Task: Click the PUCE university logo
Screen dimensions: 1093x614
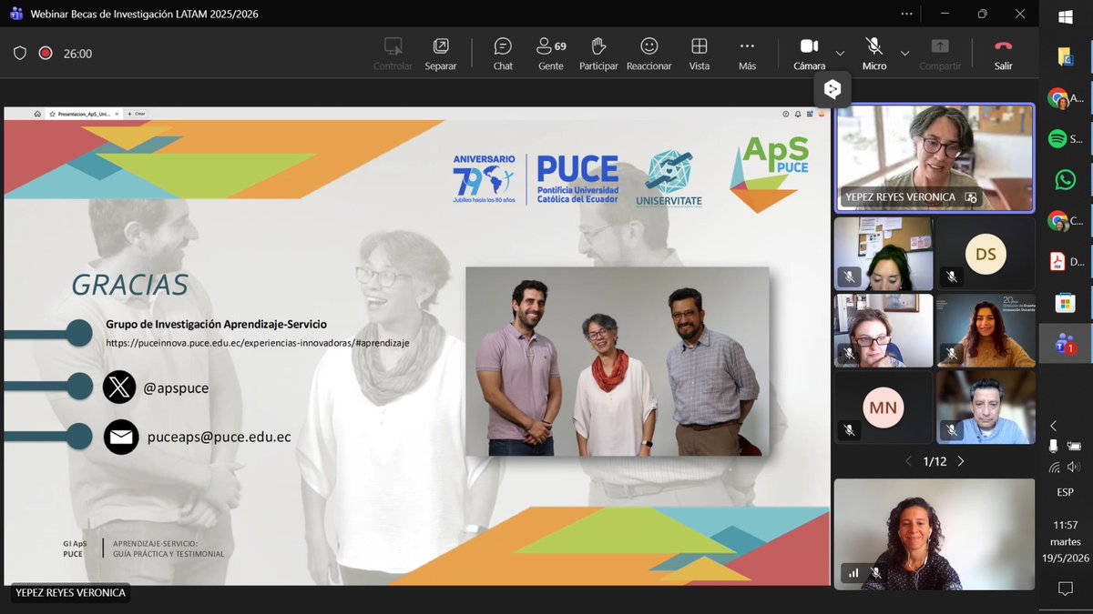Action: (x=577, y=178)
